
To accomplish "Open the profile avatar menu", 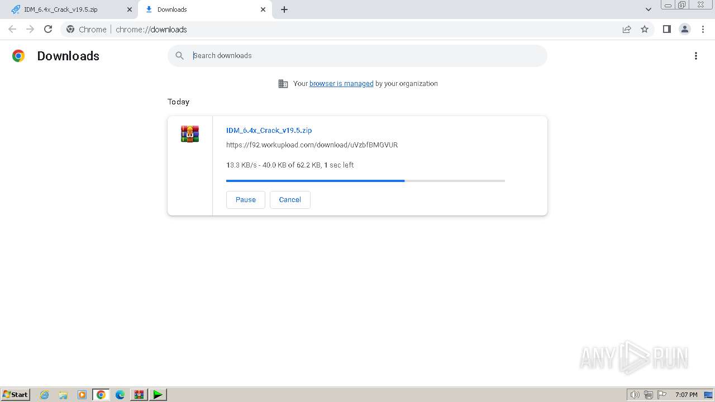I will tap(684, 29).
